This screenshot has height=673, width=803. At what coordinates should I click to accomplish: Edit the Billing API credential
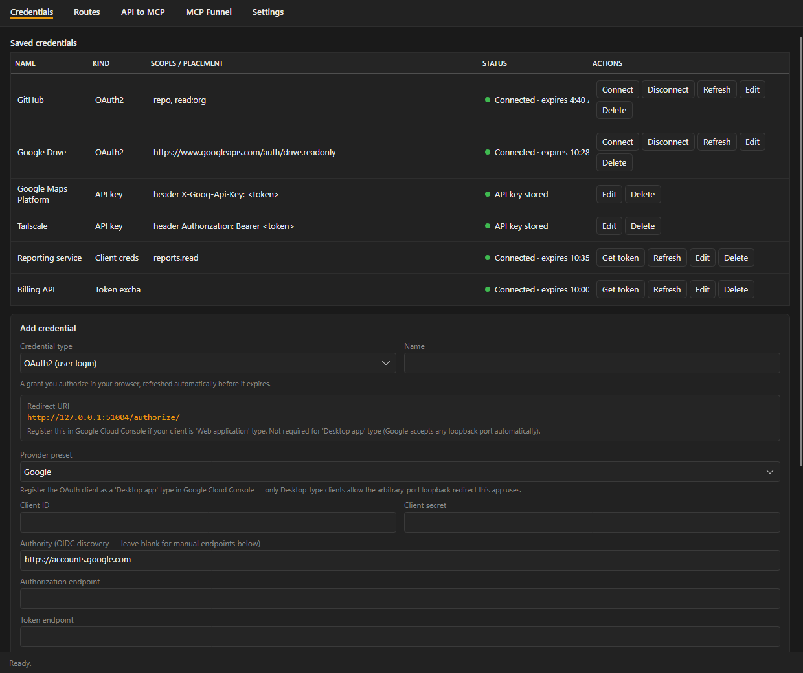click(x=703, y=289)
